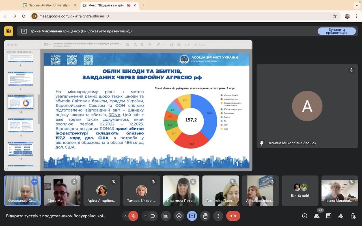The image size is (362, 226).
Task: Expand audio settings arrow beside microphone
Action: tap(125, 216)
